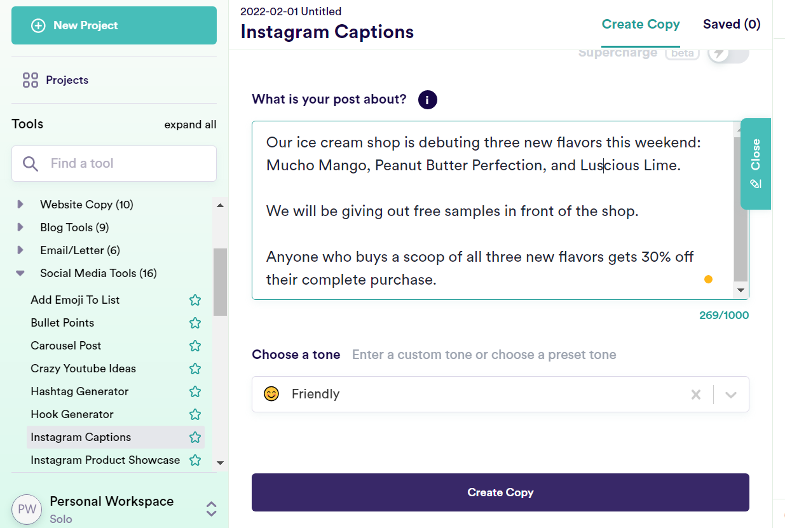Click the pencil icon on the Close tab

(x=755, y=185)
